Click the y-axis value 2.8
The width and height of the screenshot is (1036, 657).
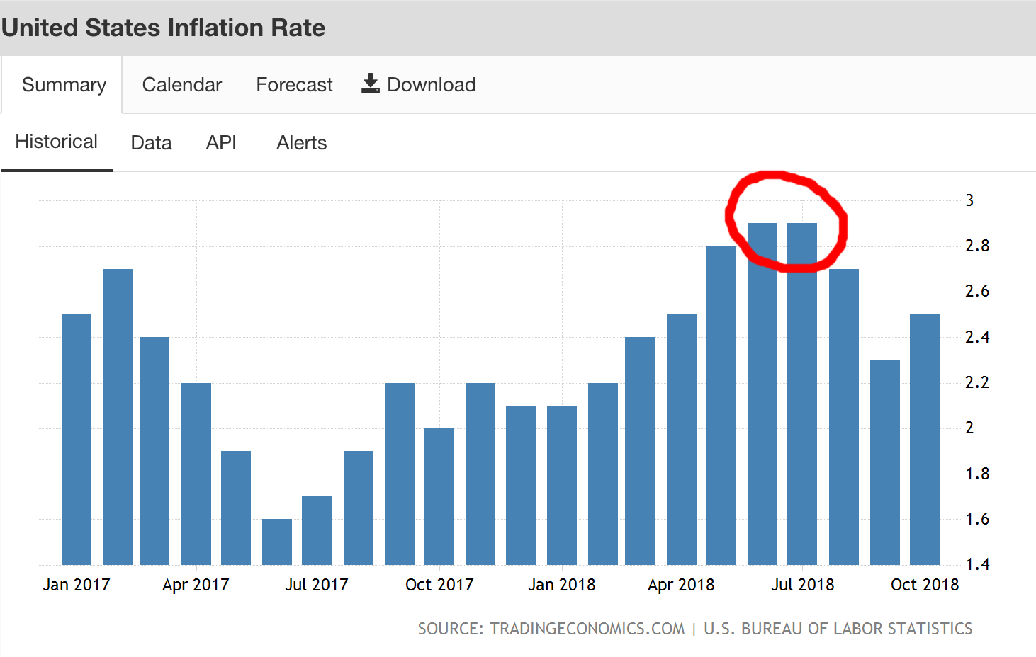(x=977, y=246)
